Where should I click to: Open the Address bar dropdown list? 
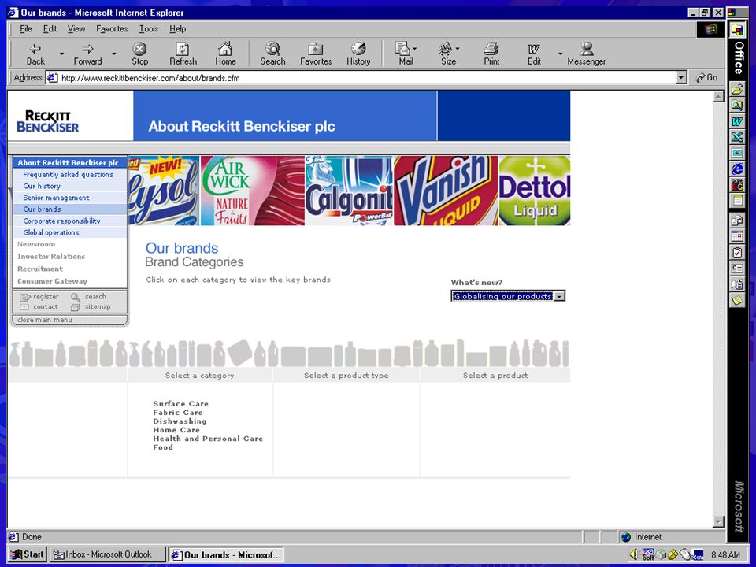point(680,78)
